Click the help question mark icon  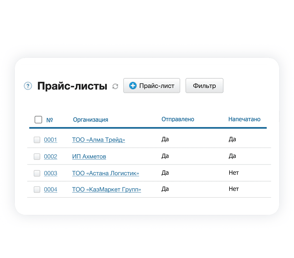pos(28,86)
